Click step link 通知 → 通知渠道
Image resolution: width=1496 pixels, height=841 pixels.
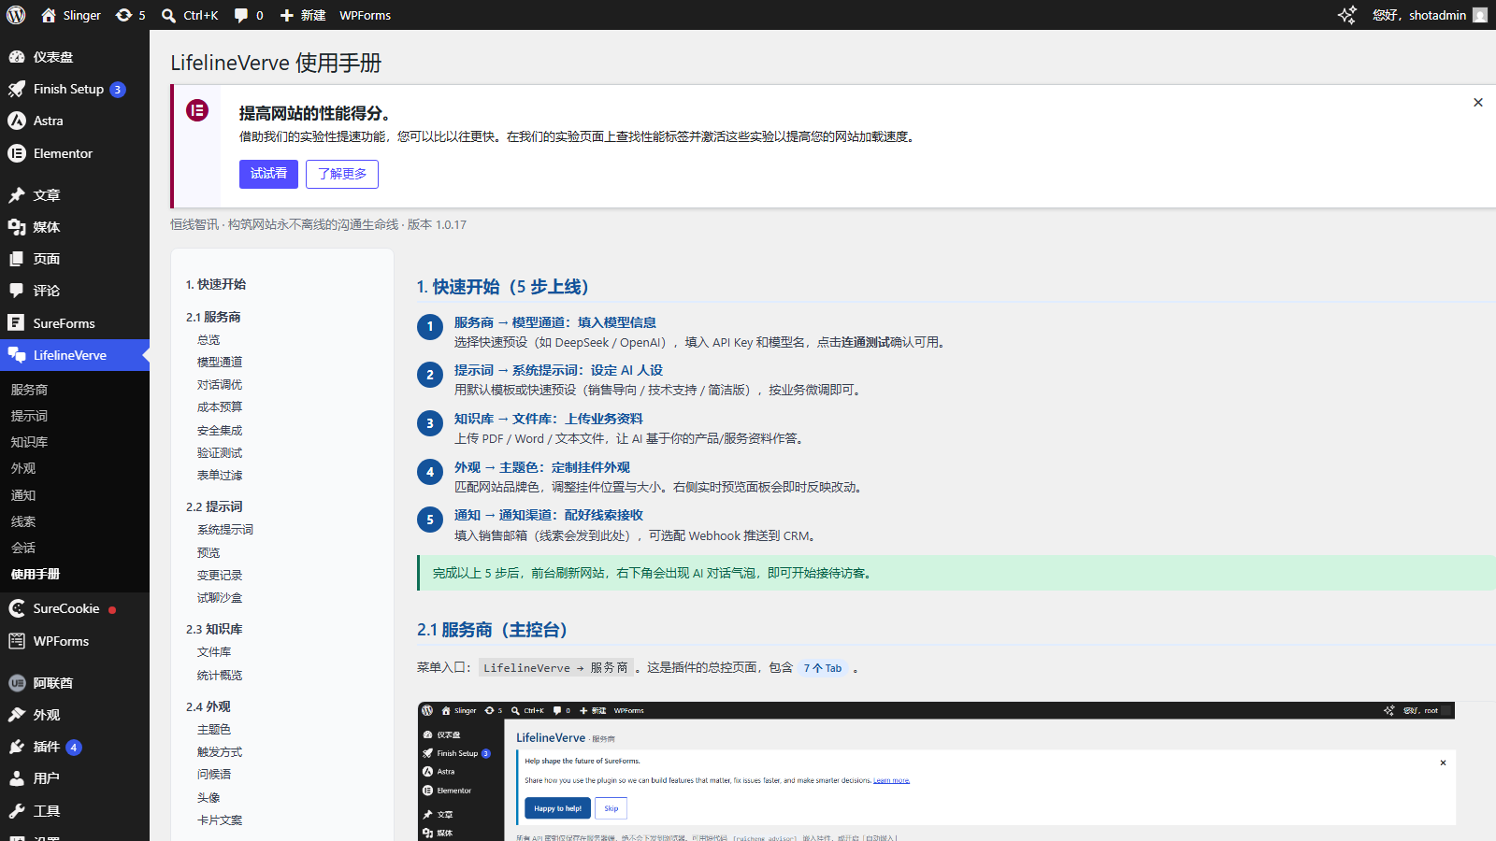point(549,515)
